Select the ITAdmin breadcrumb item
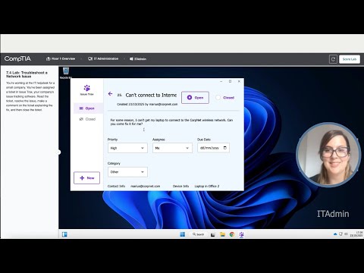 coord(138,59)
